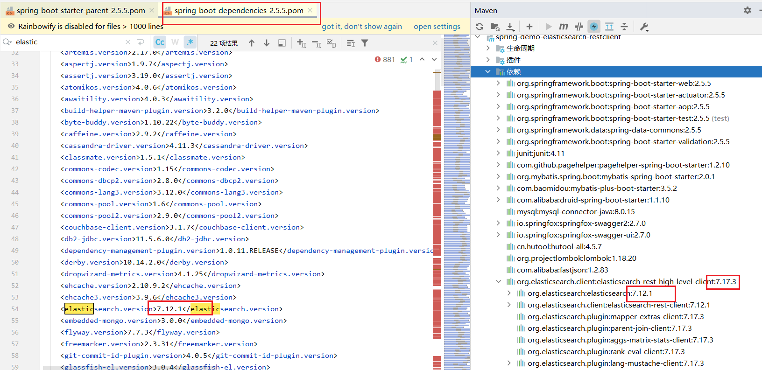Select spring-boot-dependencies-2.5.5.pom tab
This screenshot has width=762, height=370.
(239, 10)
